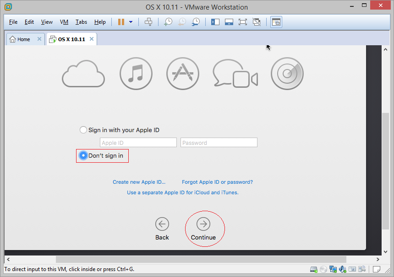Image resolution: width=394 pixels, height=277 pixels.
Task: Open the VM menu
Action: [64, 22]
